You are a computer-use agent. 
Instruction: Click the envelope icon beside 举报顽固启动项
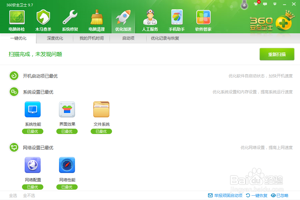click(210, 195)
